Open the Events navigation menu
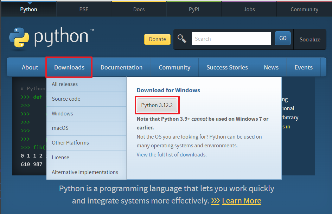Image resolution: width=332 pixels, height=214 pixels. (x=304, y=67)
